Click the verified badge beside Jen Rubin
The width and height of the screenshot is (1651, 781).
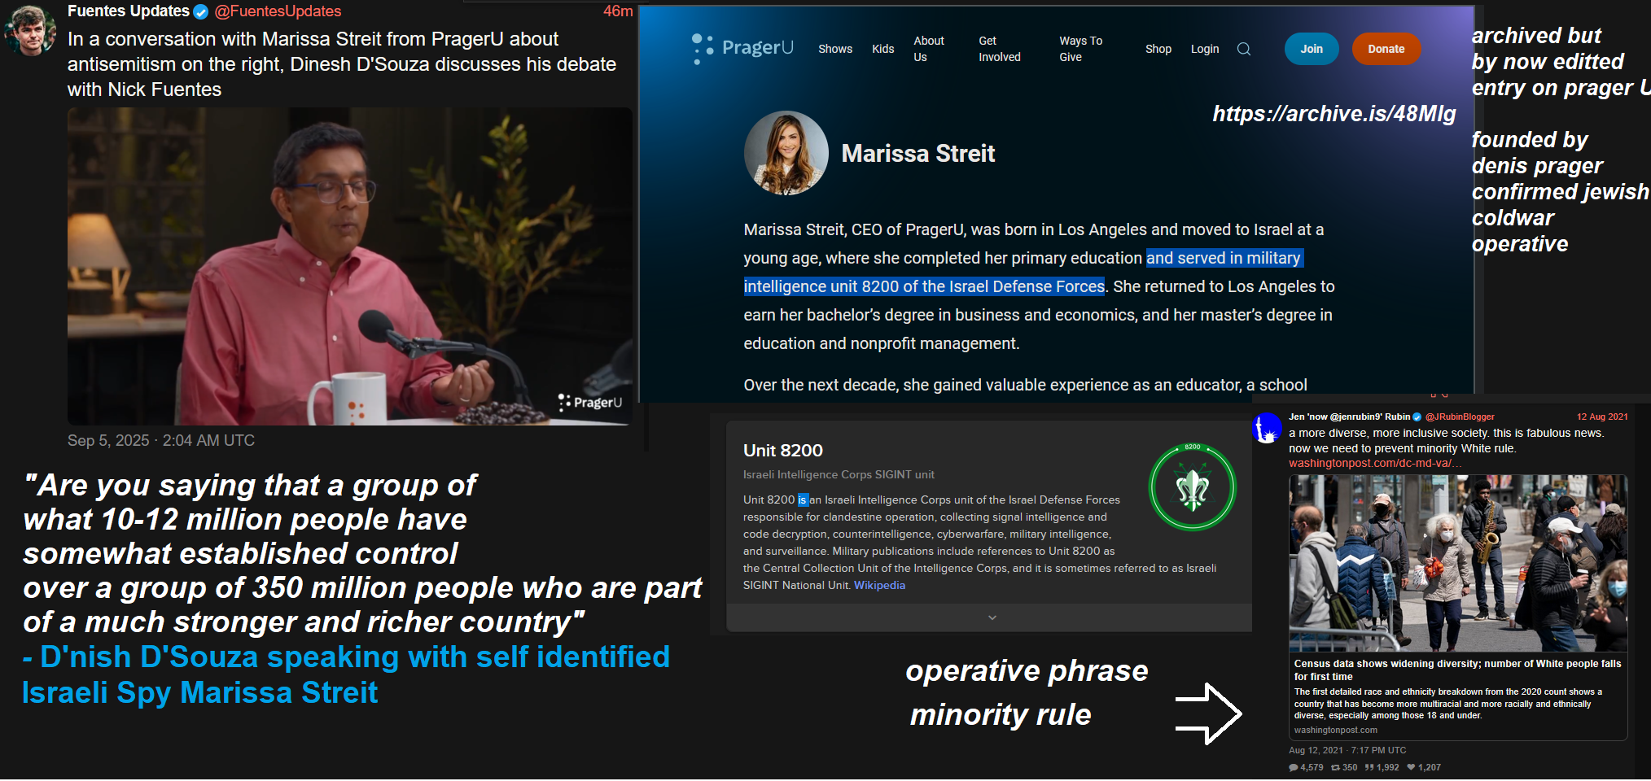(1417, 417)
